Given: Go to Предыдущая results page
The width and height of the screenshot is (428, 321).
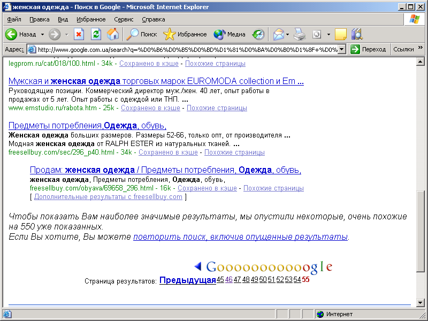Looking at the screenshot, I should (188, 280).
